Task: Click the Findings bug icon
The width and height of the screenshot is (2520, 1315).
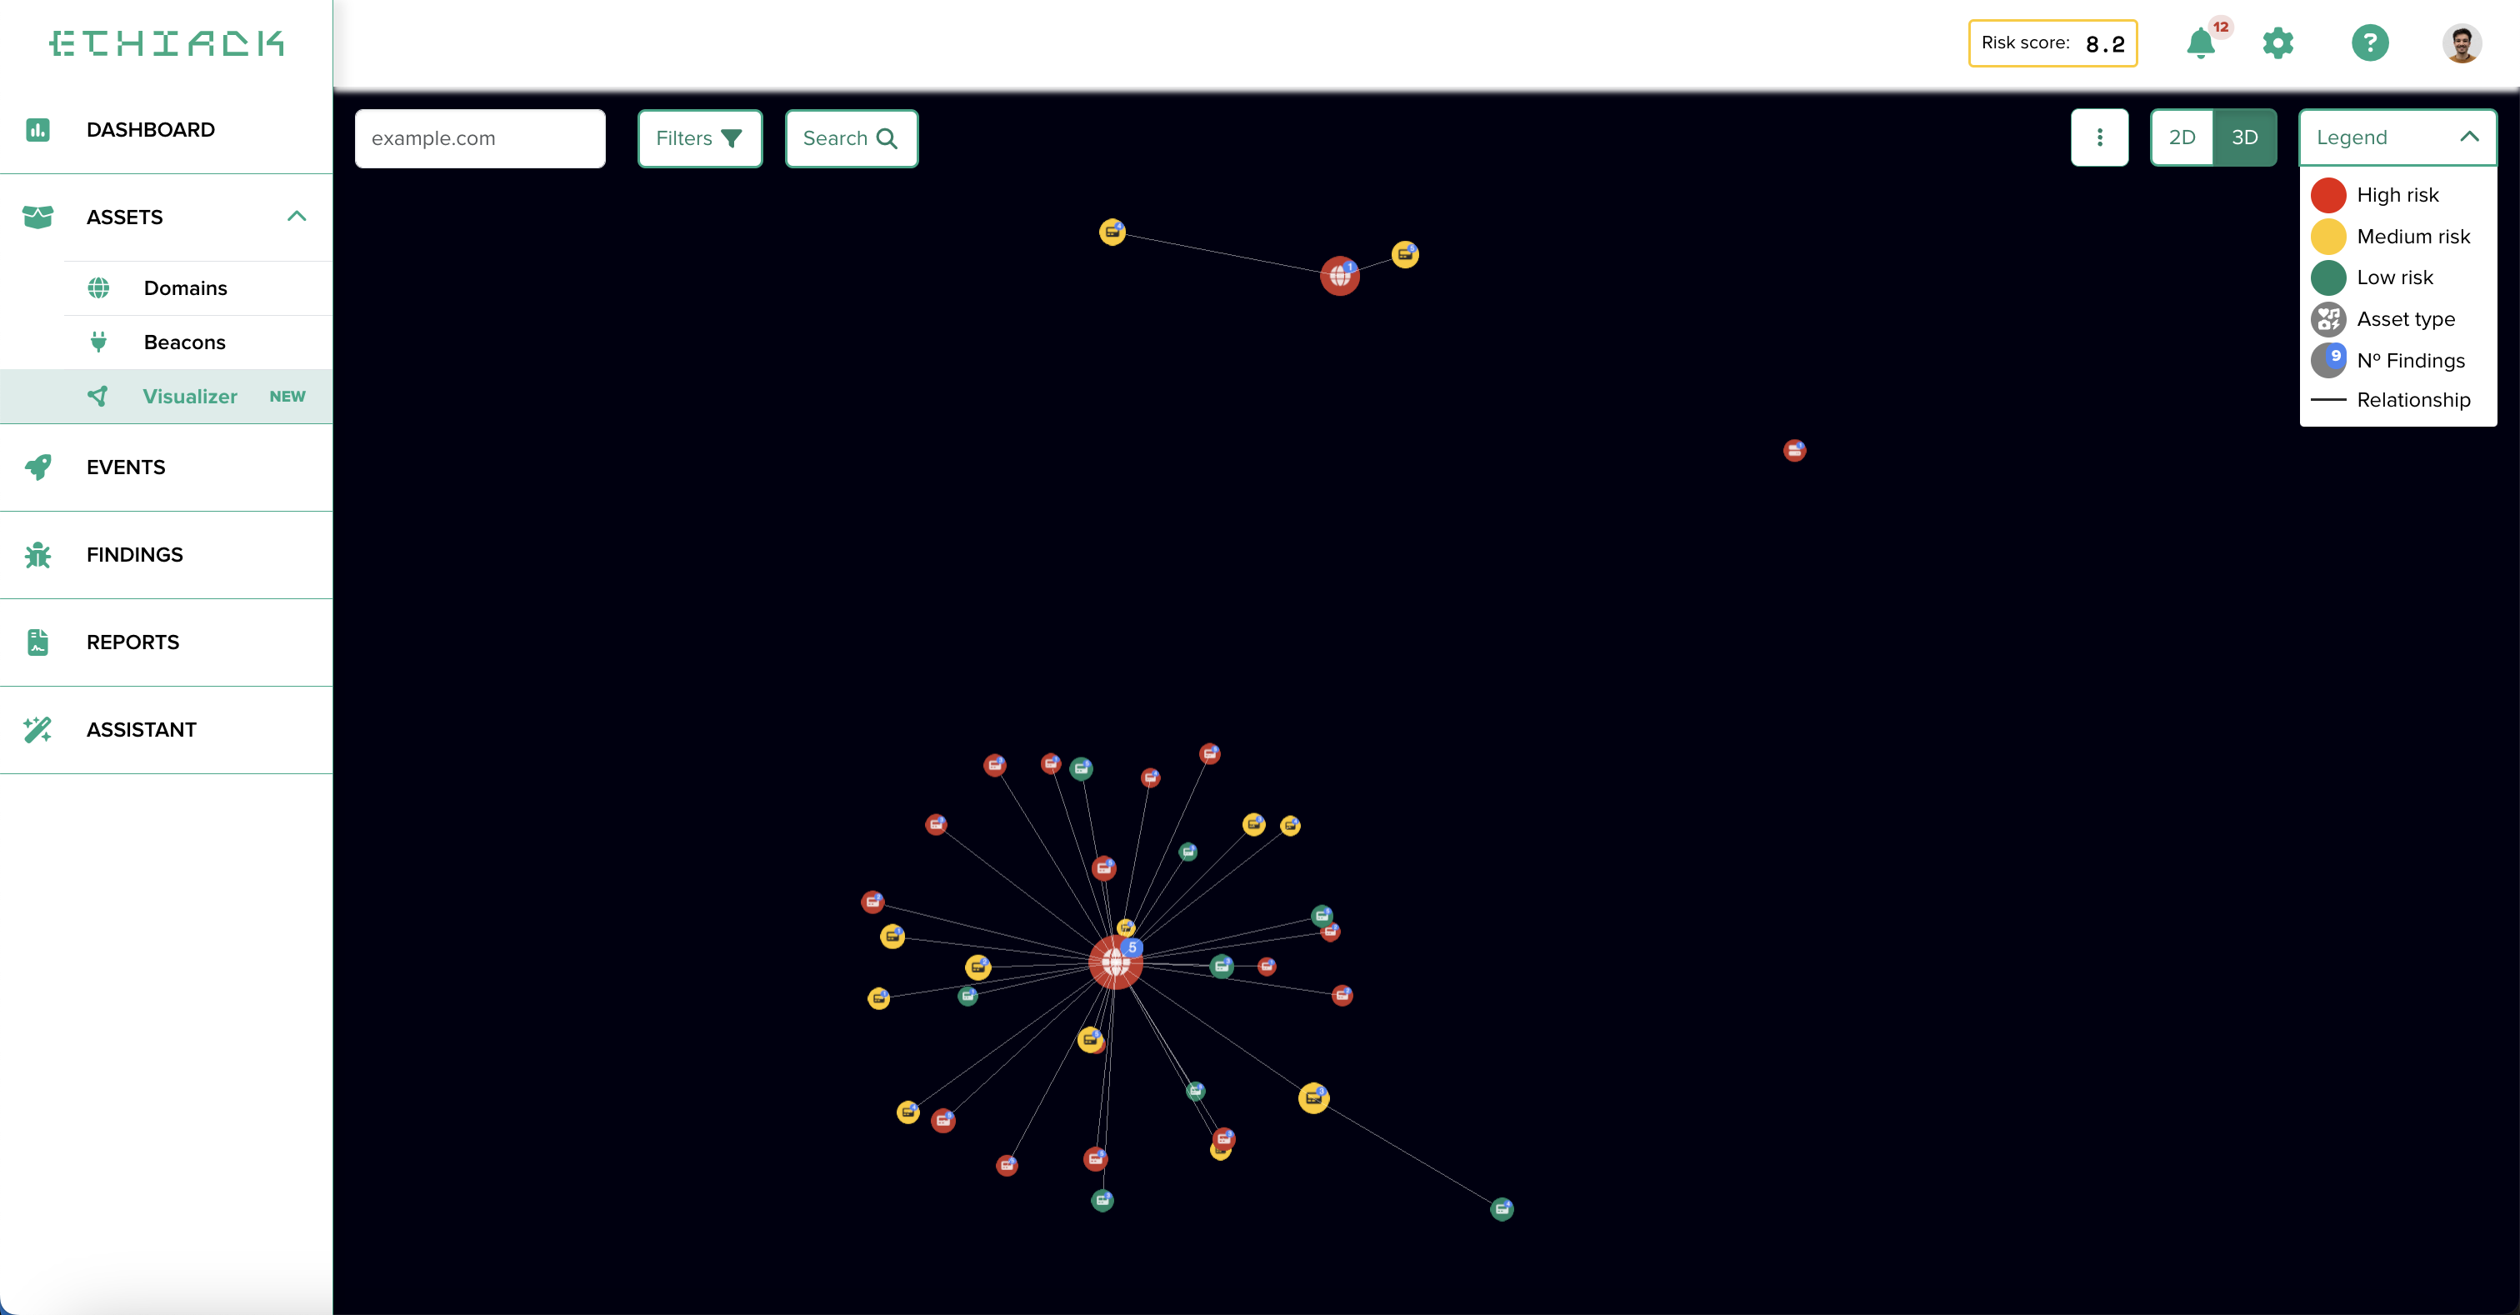Action: [38, 555]
